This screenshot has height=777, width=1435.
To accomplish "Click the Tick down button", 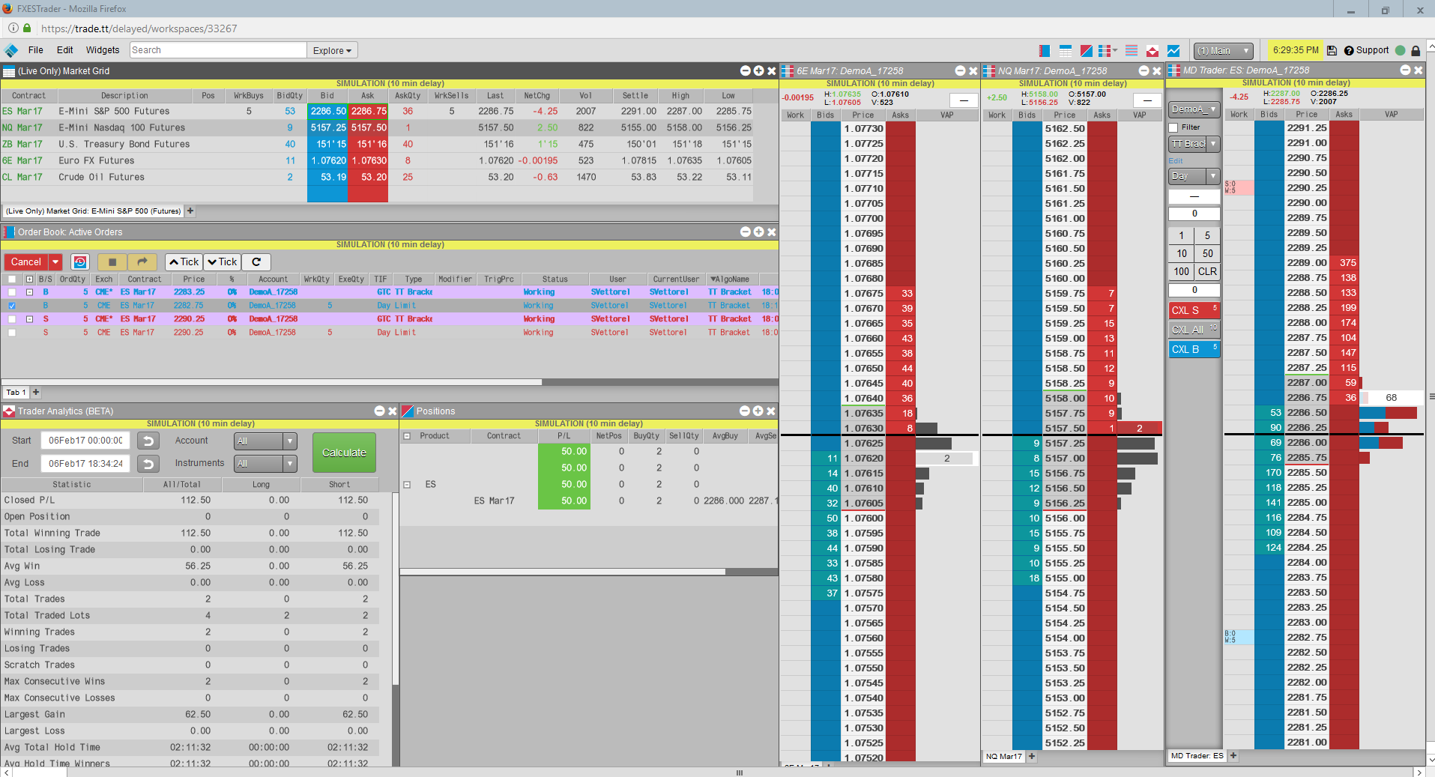I will [x=222, y=262].
